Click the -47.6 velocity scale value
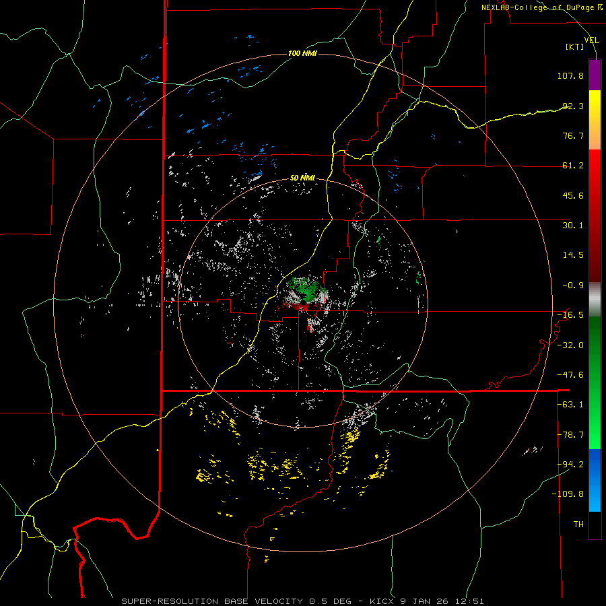This screenshot has width=606, height=606. [x=570, y=375]
